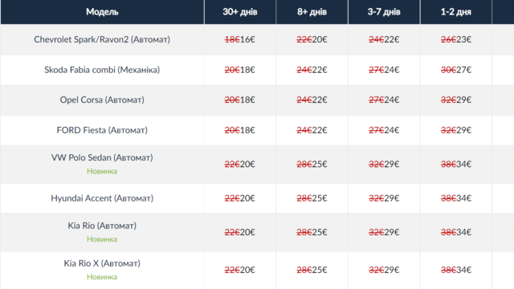Click the 3-7 днів column header
This screenshot has height=289, width=514.
384,12
